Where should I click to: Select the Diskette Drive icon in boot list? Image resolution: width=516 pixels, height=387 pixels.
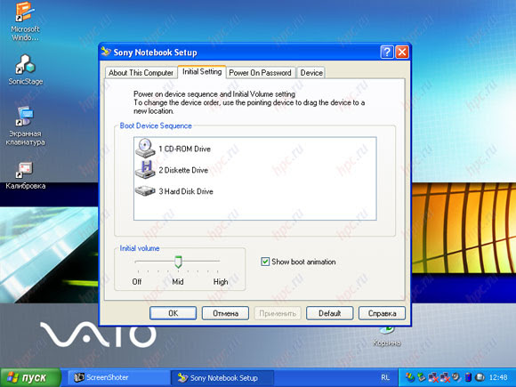pyautogui.click(x=145, y=169)
